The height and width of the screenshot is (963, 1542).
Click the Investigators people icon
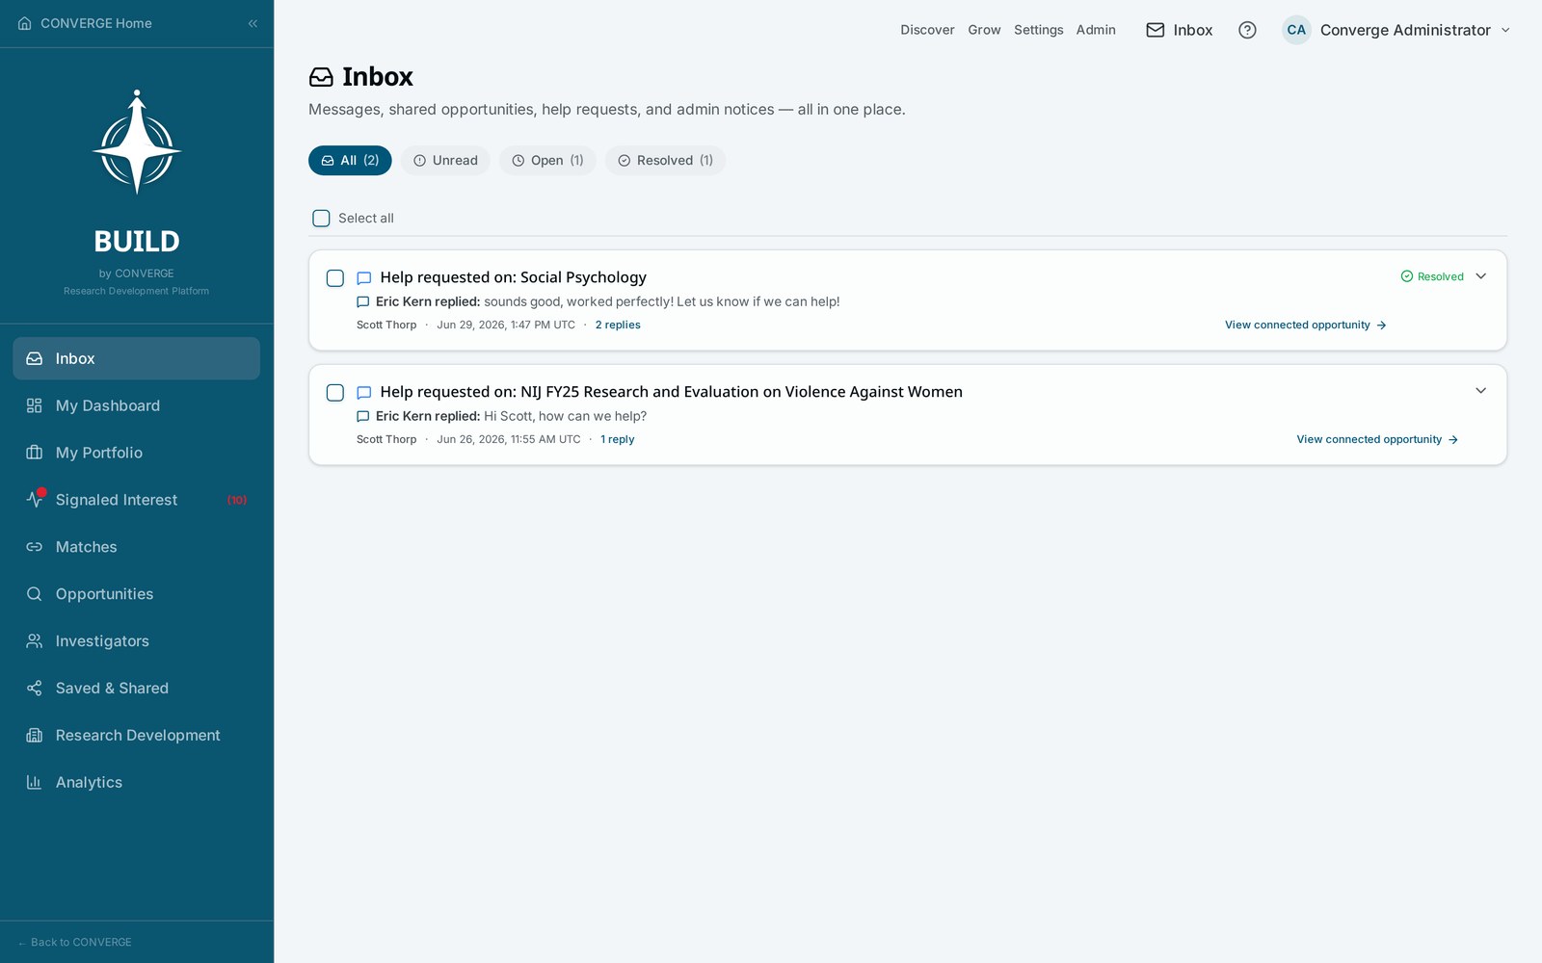point(35,641)
